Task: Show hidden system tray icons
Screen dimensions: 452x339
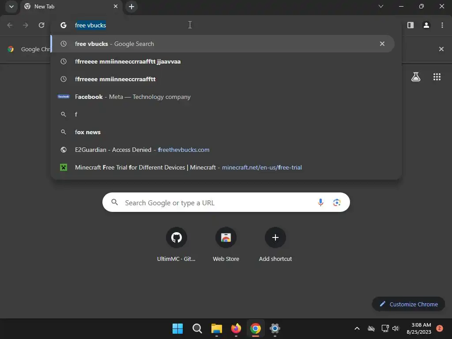Action: (357, 328)
